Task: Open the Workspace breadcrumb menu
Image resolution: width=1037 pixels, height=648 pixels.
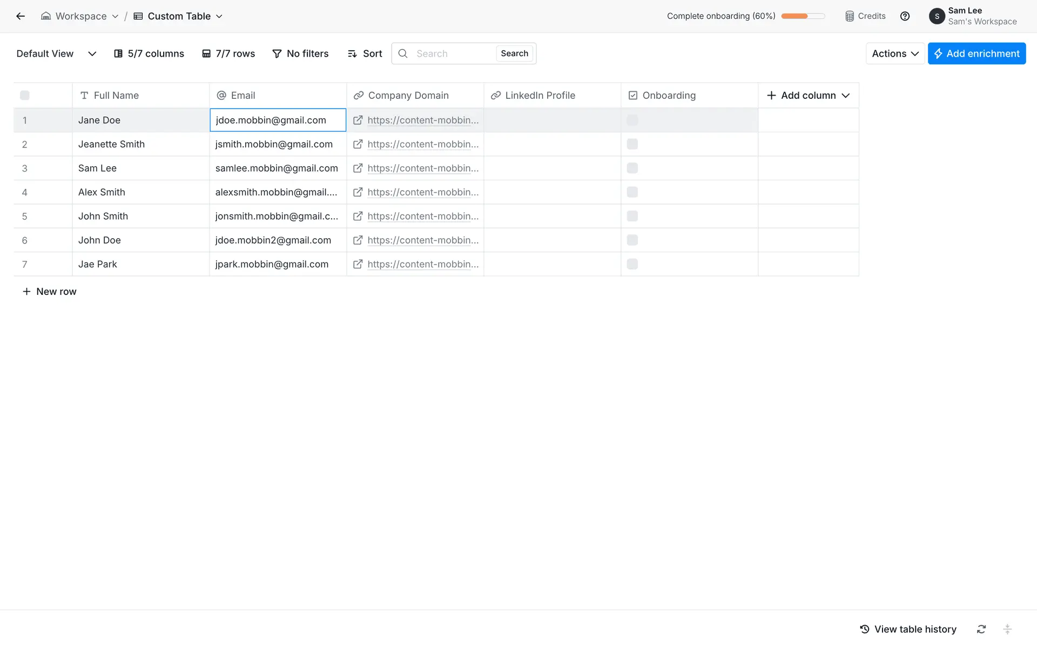Action: [x=80, y=16]
